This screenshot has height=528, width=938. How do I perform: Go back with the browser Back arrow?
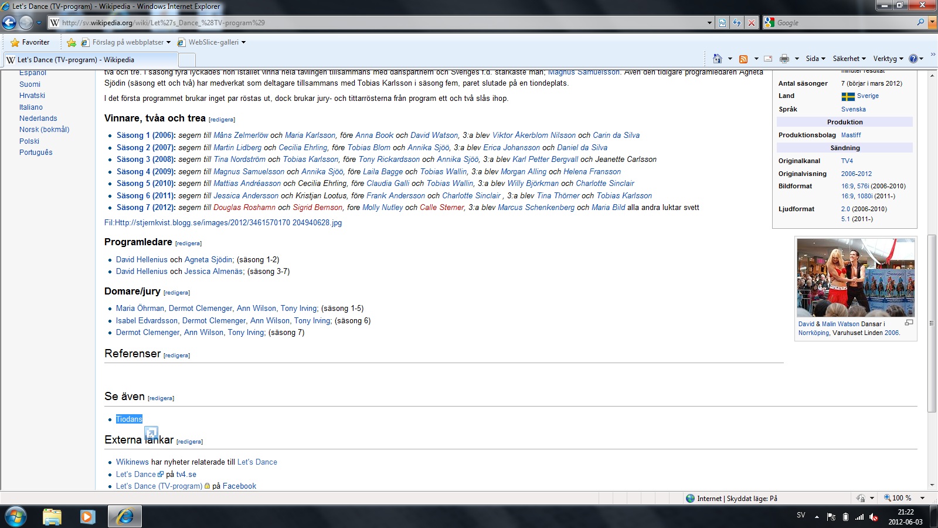click(9, 23)
